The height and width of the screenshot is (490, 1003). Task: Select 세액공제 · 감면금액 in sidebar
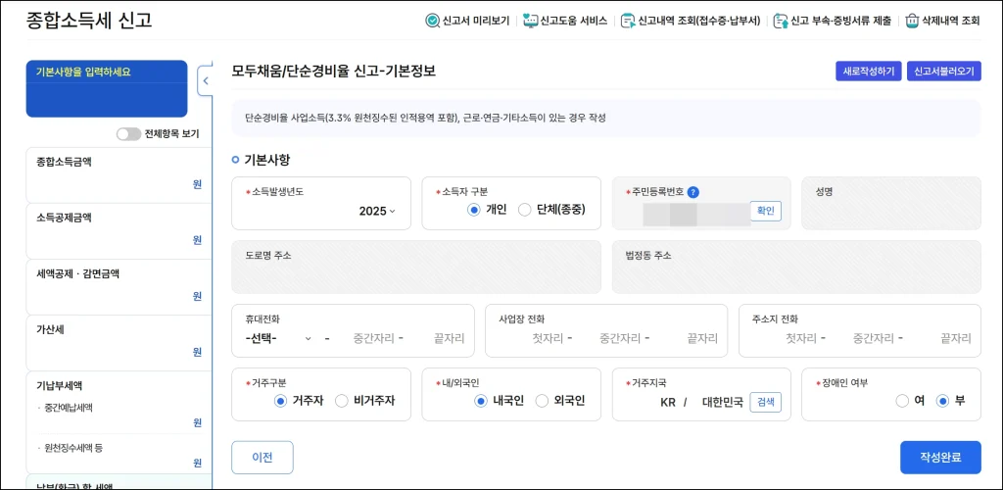tap(119, 285)
